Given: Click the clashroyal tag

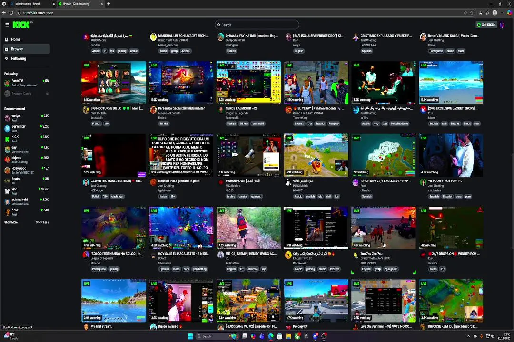Looking at the screenshot, I should click(x=117, y=196).
